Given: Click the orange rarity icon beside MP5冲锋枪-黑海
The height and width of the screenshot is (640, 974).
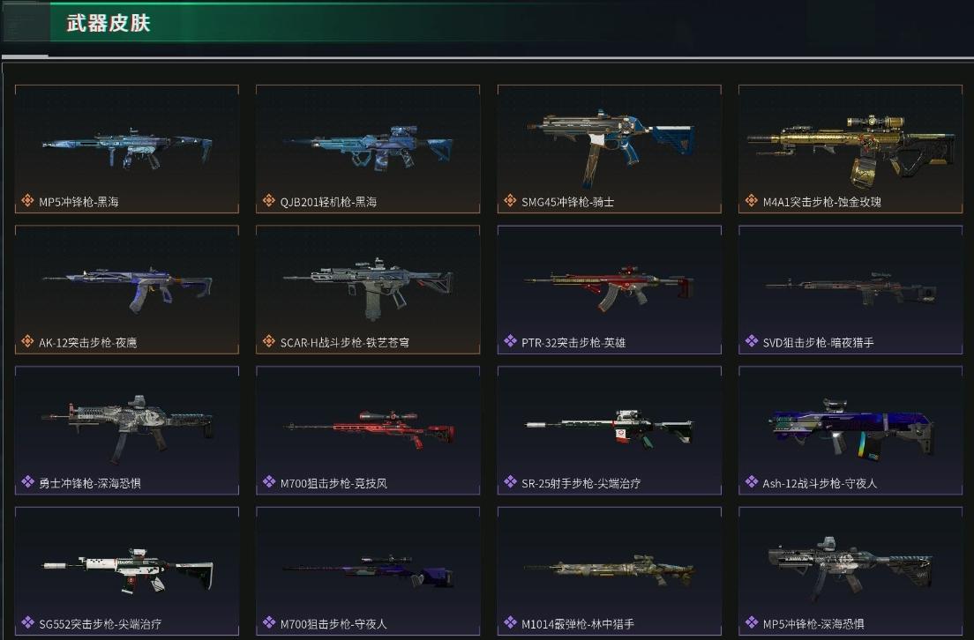Looking at the screenshot, I should click(27, 200).
